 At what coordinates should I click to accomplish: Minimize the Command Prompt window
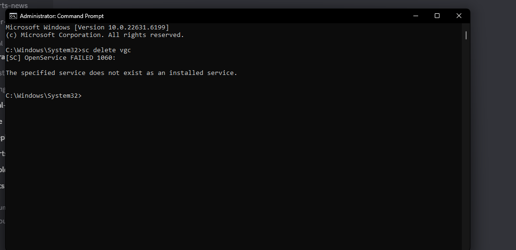[x=416, y=16]
